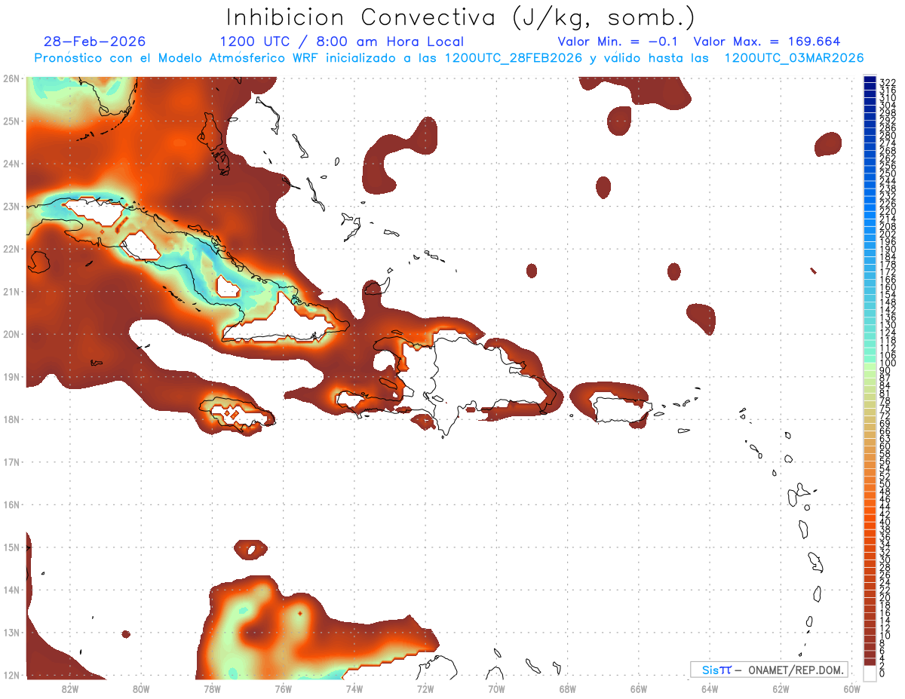Select the 72W longitude label

point(425,688)
